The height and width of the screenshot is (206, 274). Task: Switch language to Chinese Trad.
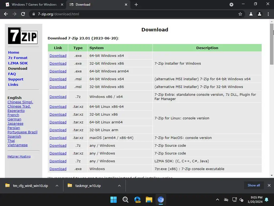pyautogui.click(x=19, y=106)
